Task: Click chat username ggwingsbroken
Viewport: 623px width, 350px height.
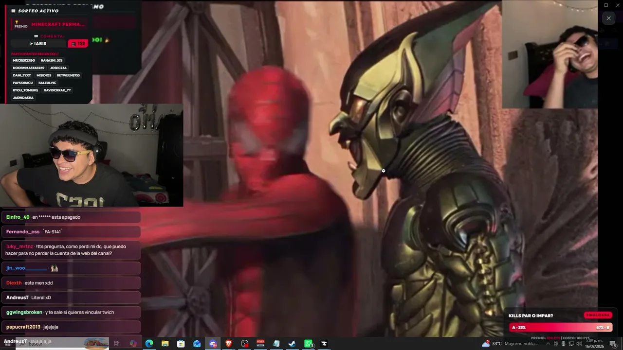Action: click(x=24, y=312)
